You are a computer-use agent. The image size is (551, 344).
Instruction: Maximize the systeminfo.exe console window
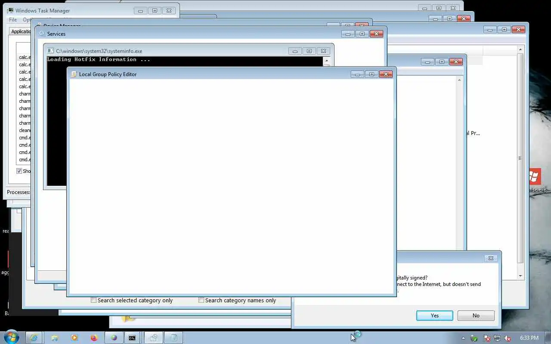(x=309, y=51)
